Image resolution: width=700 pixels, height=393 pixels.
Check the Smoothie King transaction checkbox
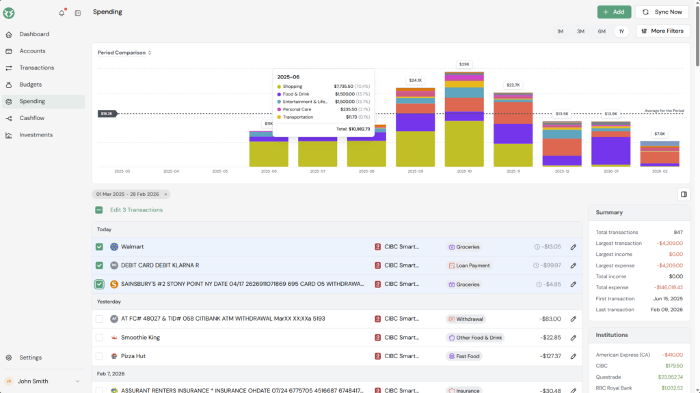[x=100, y=338]
